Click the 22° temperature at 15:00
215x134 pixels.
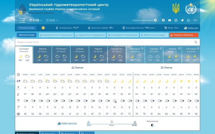click(x=70, y=94)
